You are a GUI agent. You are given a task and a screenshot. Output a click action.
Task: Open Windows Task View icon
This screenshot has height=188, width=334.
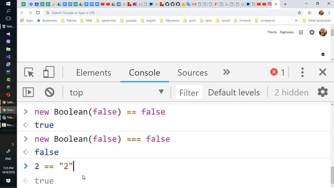point(8,18)
